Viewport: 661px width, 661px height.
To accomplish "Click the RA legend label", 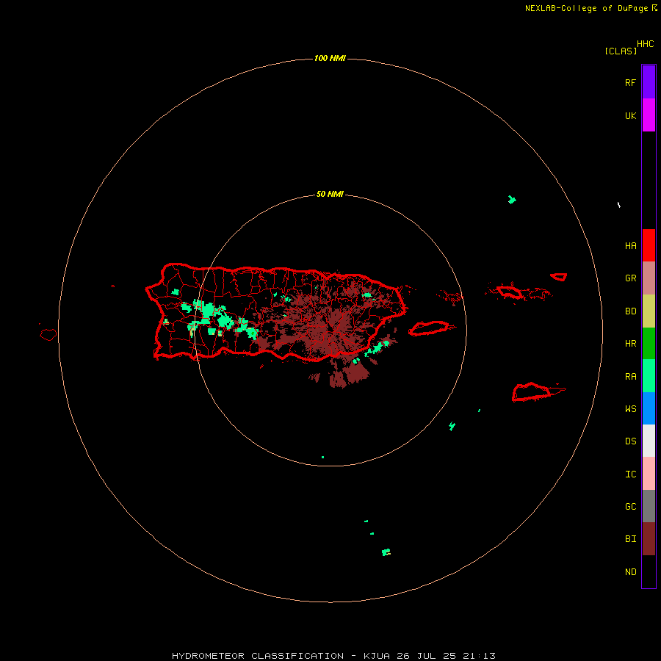I will coord(630,377).
